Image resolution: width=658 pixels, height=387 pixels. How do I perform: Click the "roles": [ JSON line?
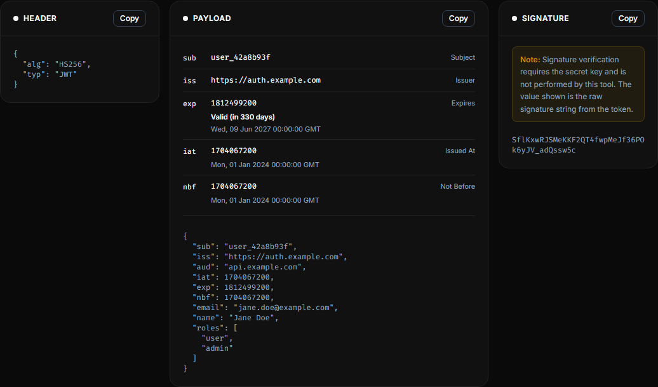(215, 328)
